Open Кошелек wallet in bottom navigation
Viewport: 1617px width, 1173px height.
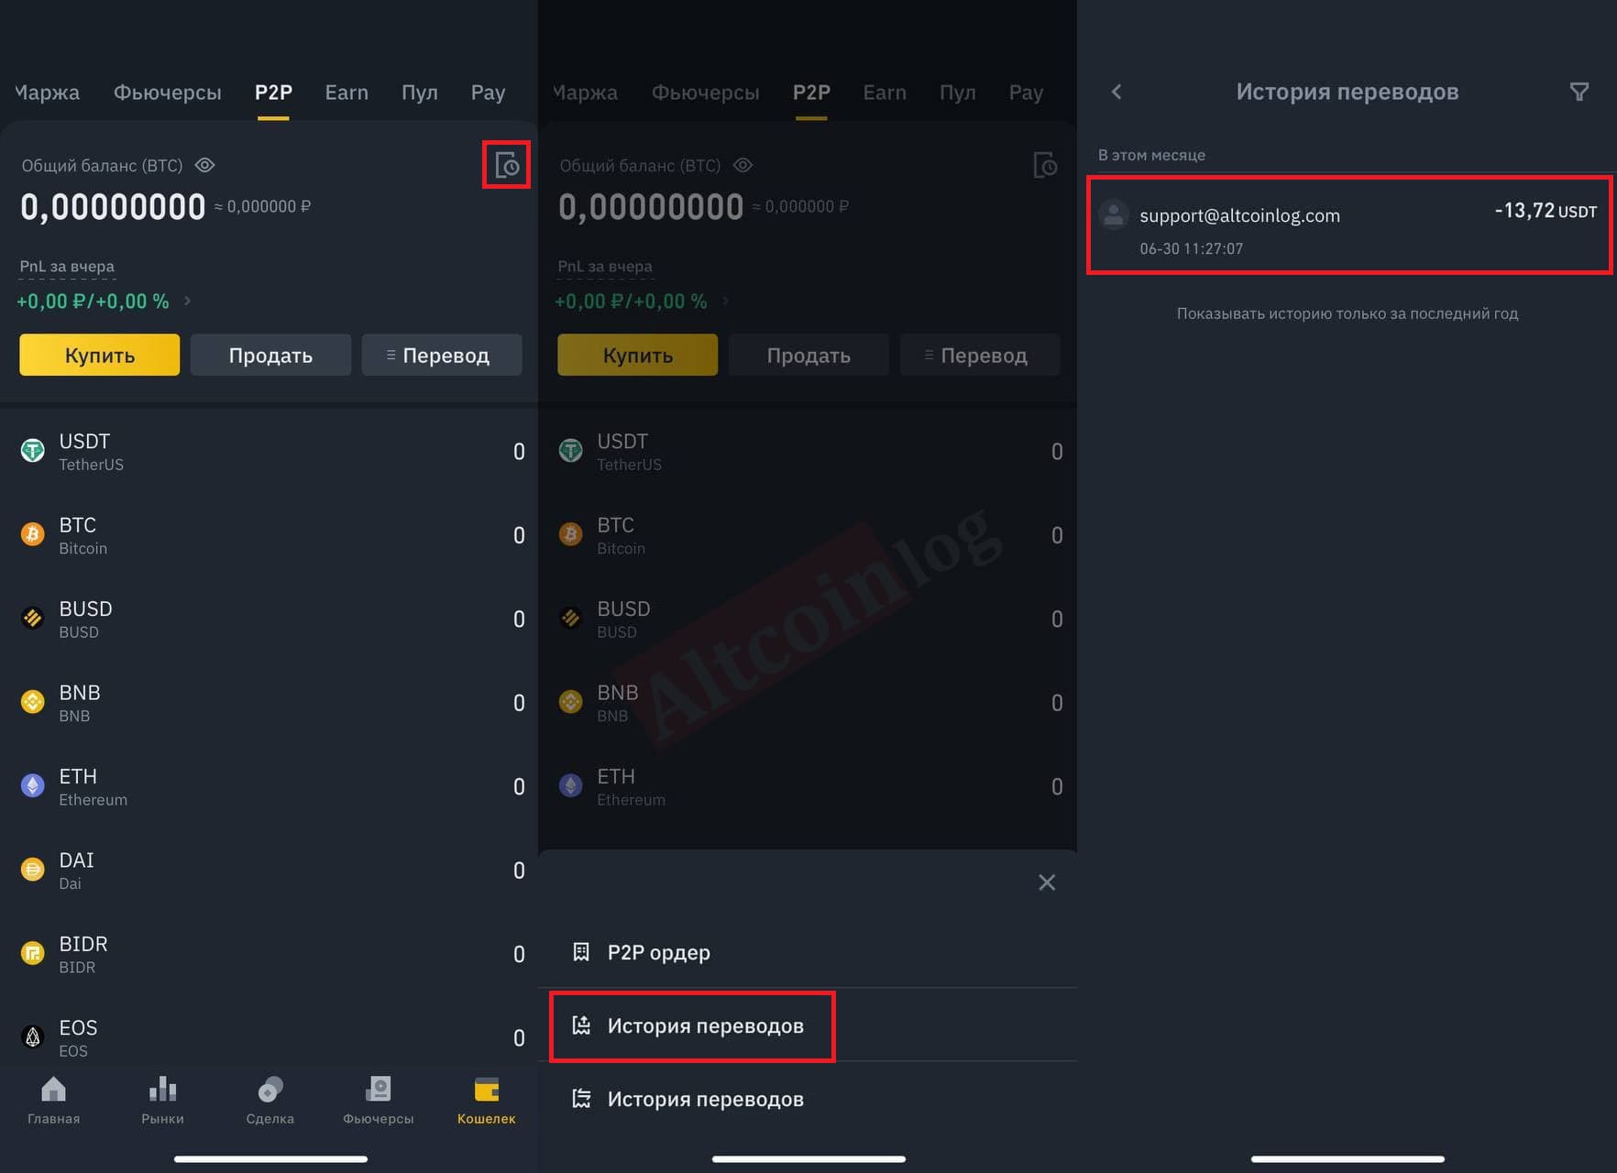[x=487, y=1101]
